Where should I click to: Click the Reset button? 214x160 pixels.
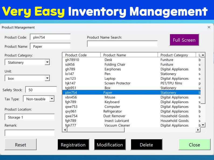click(20, 145)
